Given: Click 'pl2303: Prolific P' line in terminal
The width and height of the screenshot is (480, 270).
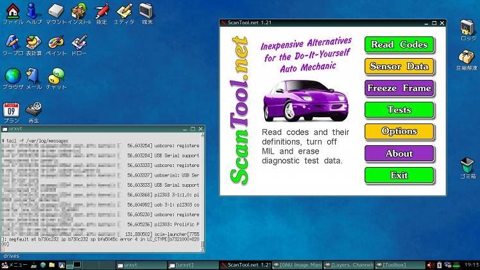Looking at the screenshot, I should point(176,224).
